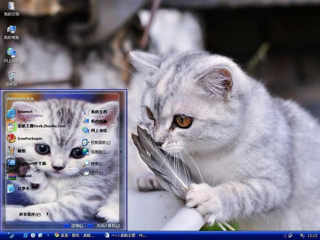Image resolution: width=320 pixels, height=240 pixels.
Task: Click the Start button on the taskbar
Action: [x=10, y=235]
